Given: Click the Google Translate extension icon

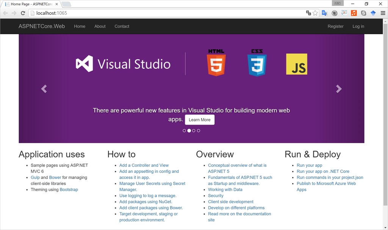Looking at the screenshot, I should click(324, 13).
